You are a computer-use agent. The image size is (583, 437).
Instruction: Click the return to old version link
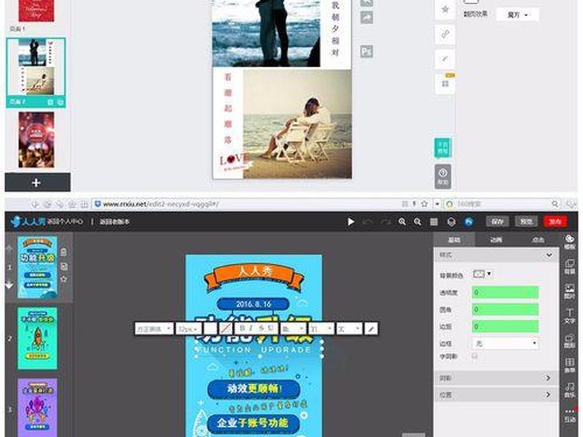tap(114, 222)
